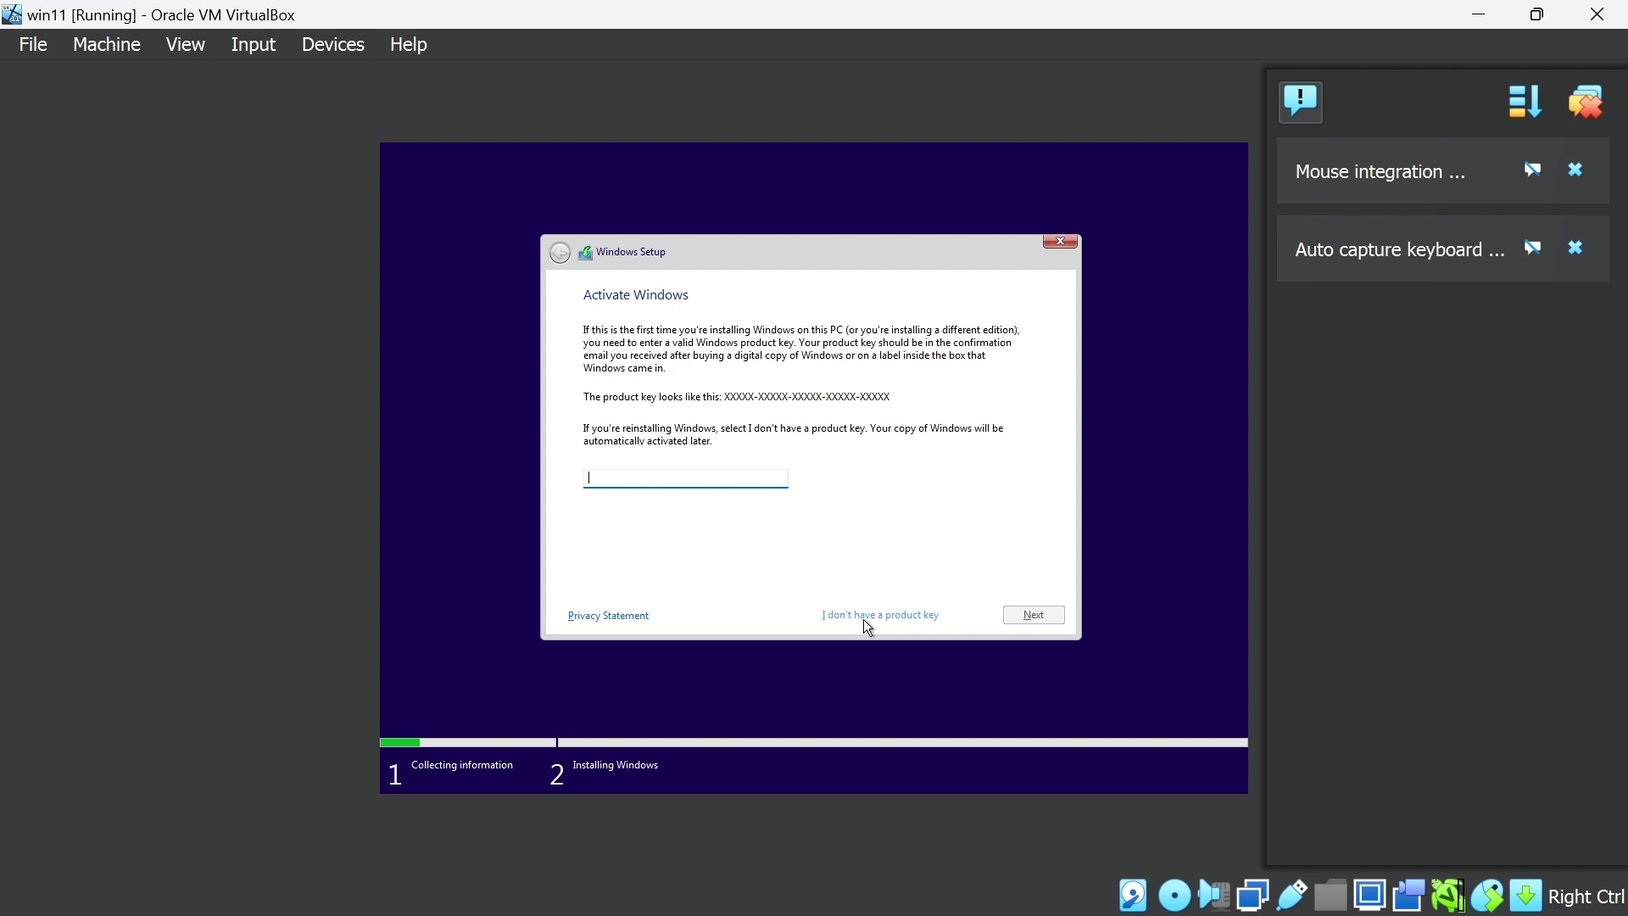1628x916 pixels.
Task: Click the audio status icon in status bar
Action: [x=1213, y=896]
